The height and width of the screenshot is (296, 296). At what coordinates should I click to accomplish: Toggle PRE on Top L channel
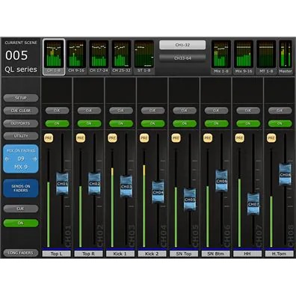pos(49,138)
